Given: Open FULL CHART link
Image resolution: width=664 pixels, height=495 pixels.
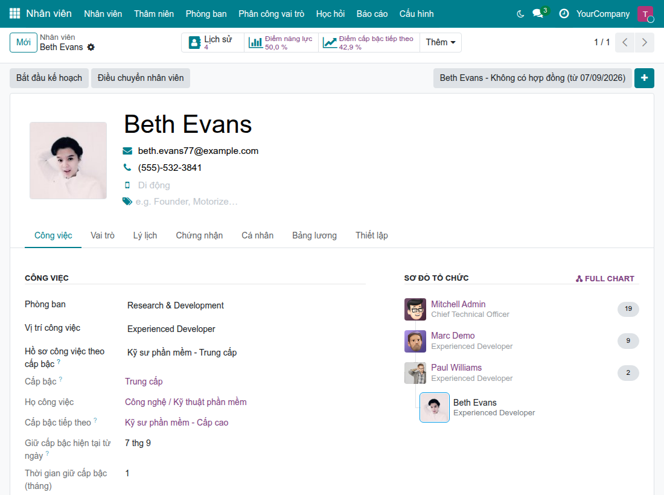Looking at the screenshot, I should pyautogui.click(x=605, y=279).
